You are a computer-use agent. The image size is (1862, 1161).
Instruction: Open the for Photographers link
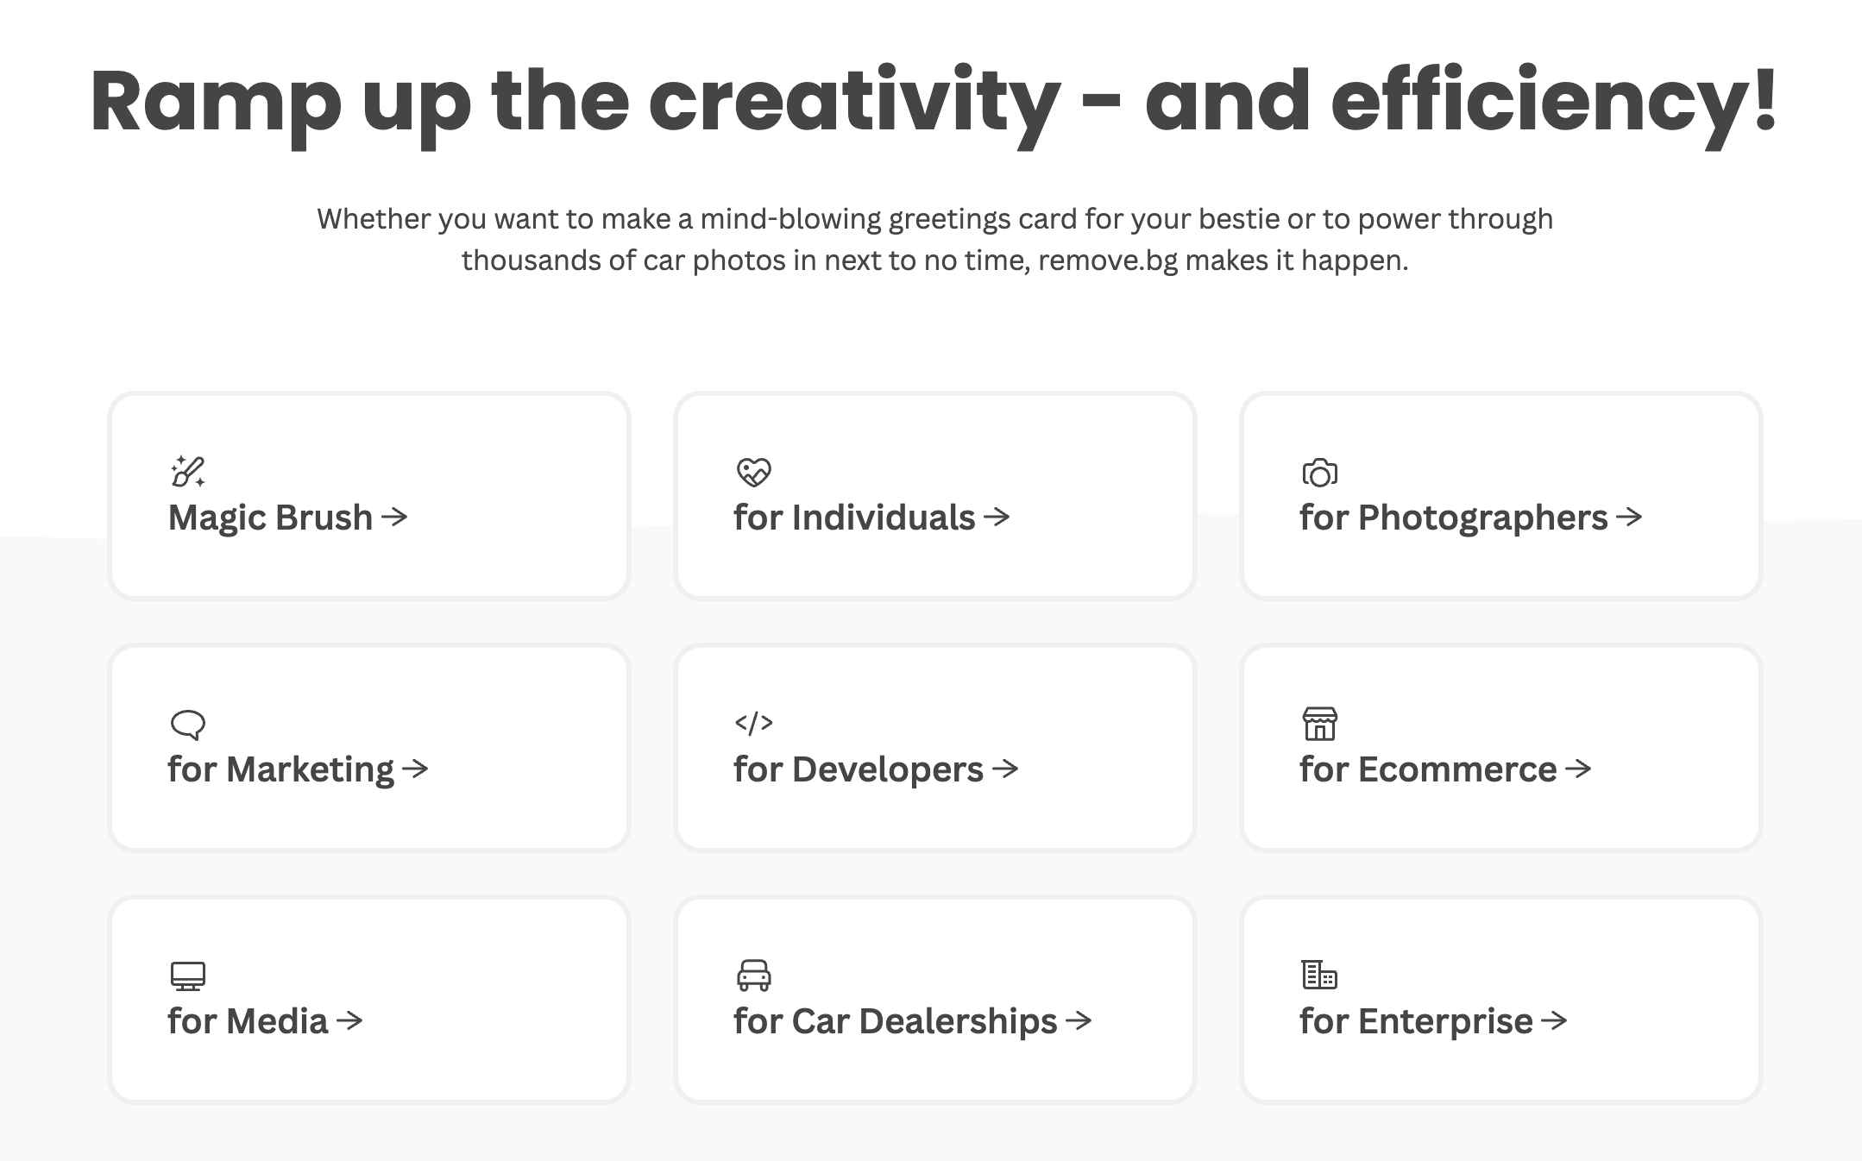point(1454,518)
